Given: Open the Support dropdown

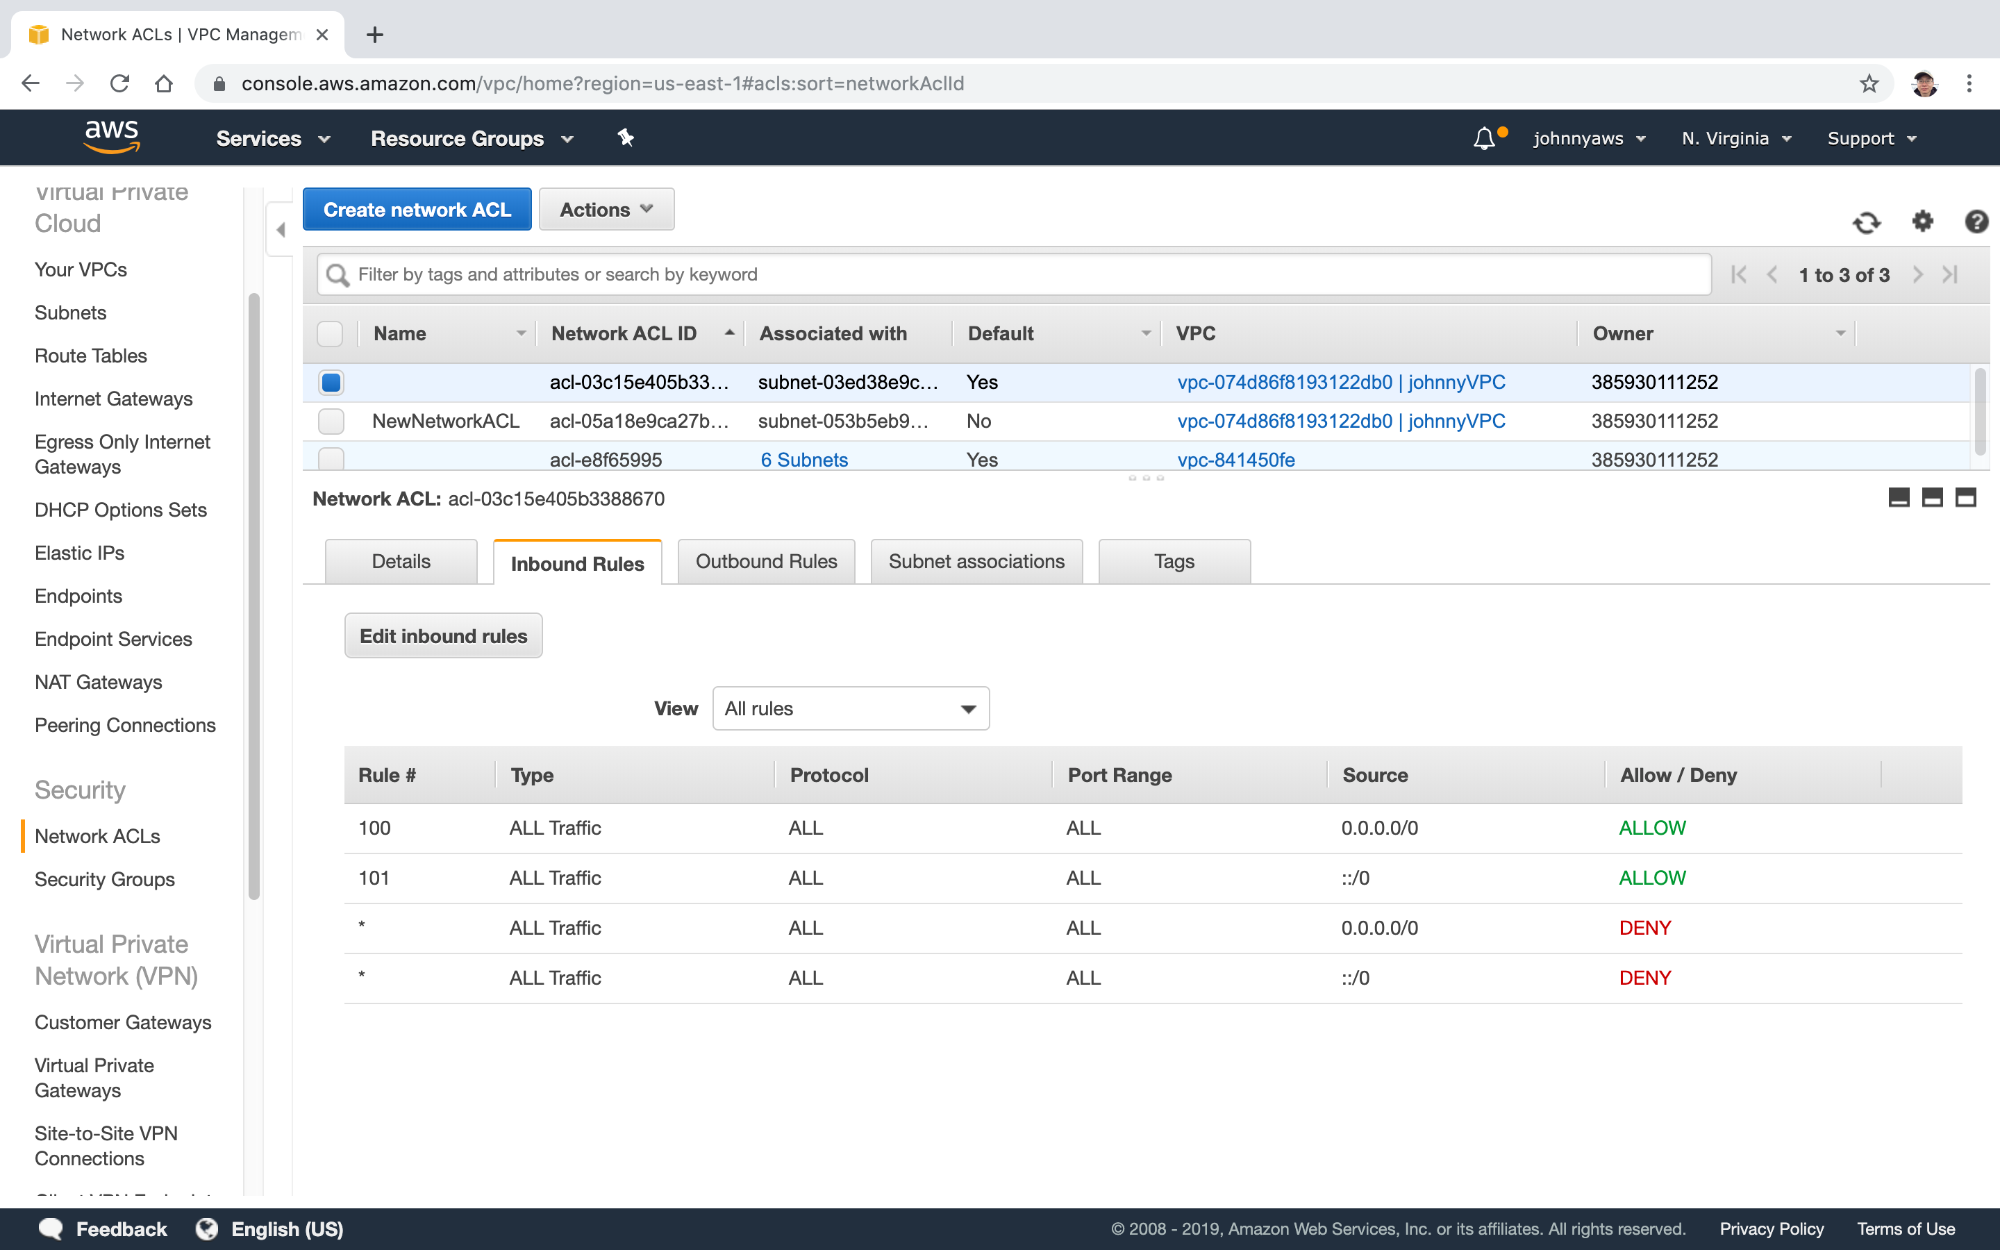Looking at the screenshot, I should pyautogui.click(x=1872, y=138).
